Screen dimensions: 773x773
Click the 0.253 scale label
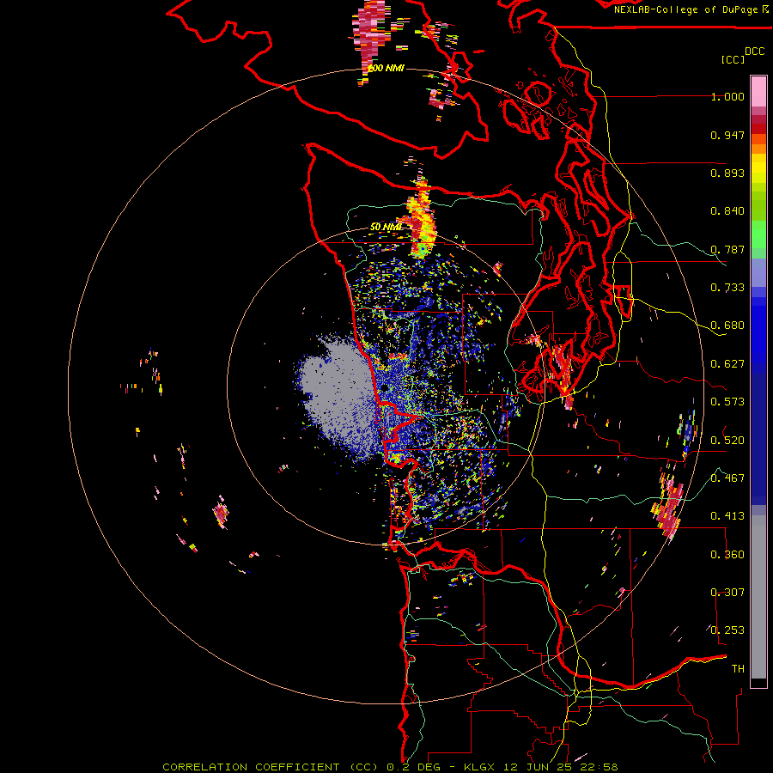tap(727, 630)
